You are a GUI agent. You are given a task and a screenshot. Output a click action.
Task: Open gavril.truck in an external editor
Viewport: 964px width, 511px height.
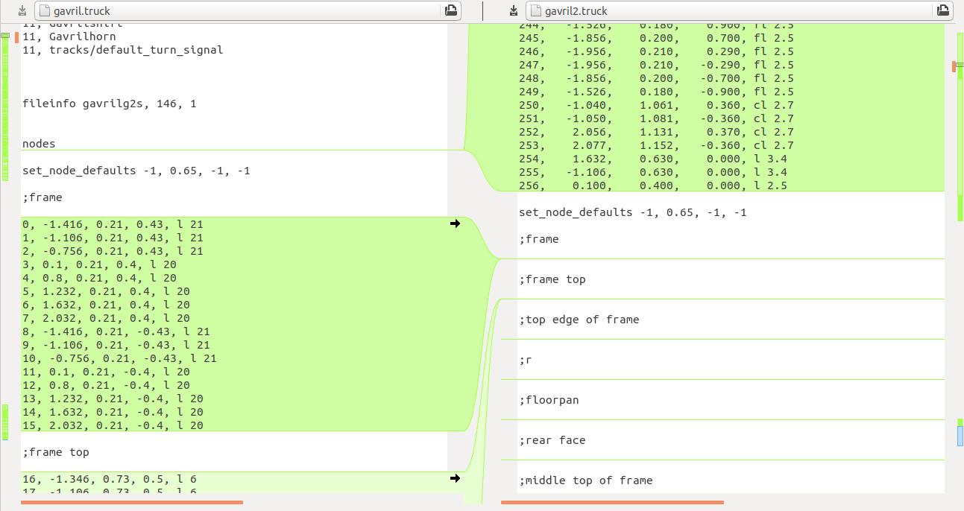coord(450,10)
